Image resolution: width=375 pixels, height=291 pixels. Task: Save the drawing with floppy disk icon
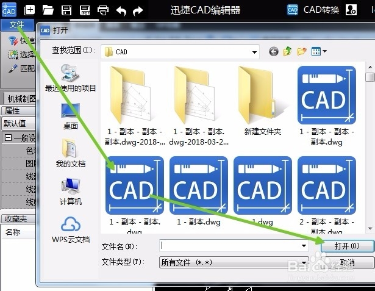66,10
